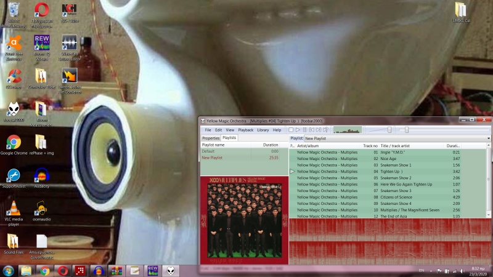Skip to next track button
Screen dimensions: 493x277
pos(319,130)
